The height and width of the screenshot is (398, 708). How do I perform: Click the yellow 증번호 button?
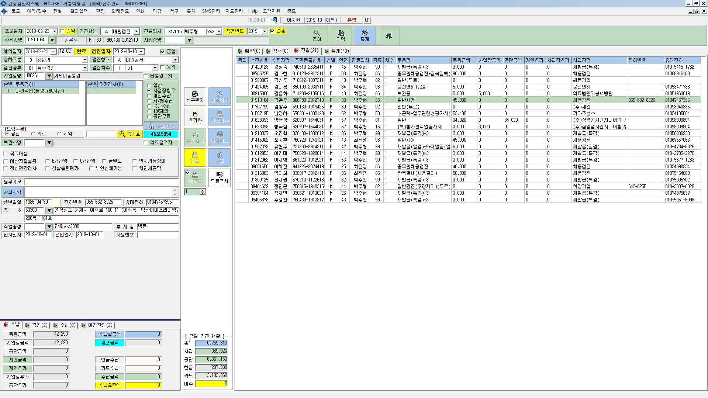point(129,134)
